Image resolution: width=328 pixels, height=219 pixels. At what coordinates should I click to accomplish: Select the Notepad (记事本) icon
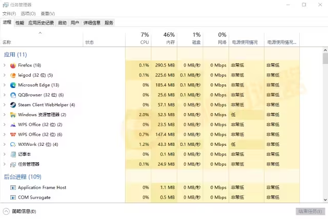pos(13,155)
